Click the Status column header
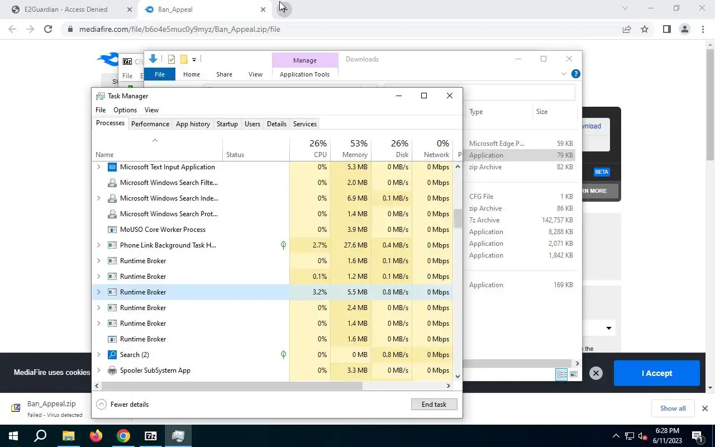715x447 pixels. pyautogui.click(x=256, y=149)
